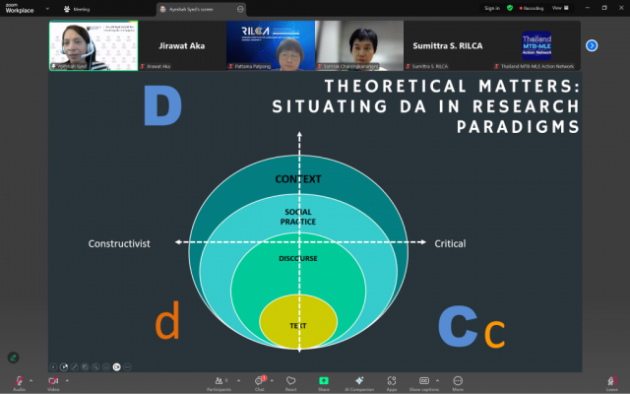The height and width of the screenshot is (394, 630).
Task: Show next participants with right arrow
Action: click(x=592, y=44)
